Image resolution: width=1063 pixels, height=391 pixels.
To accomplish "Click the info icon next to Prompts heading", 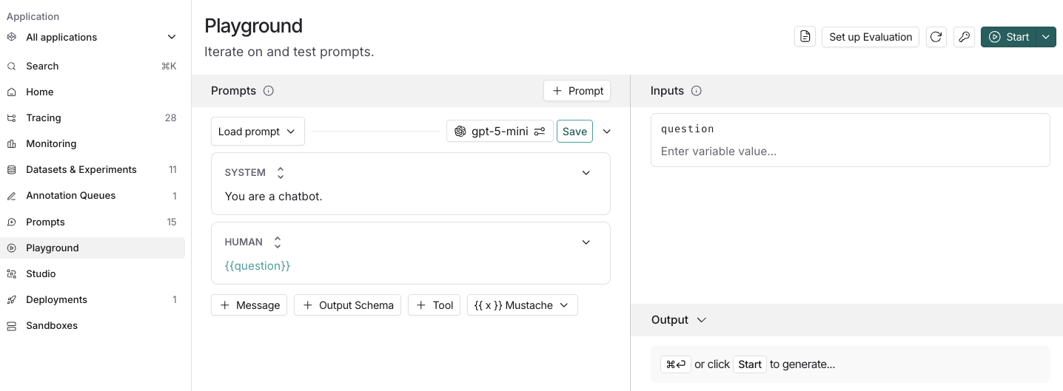I will coord(269,91).
